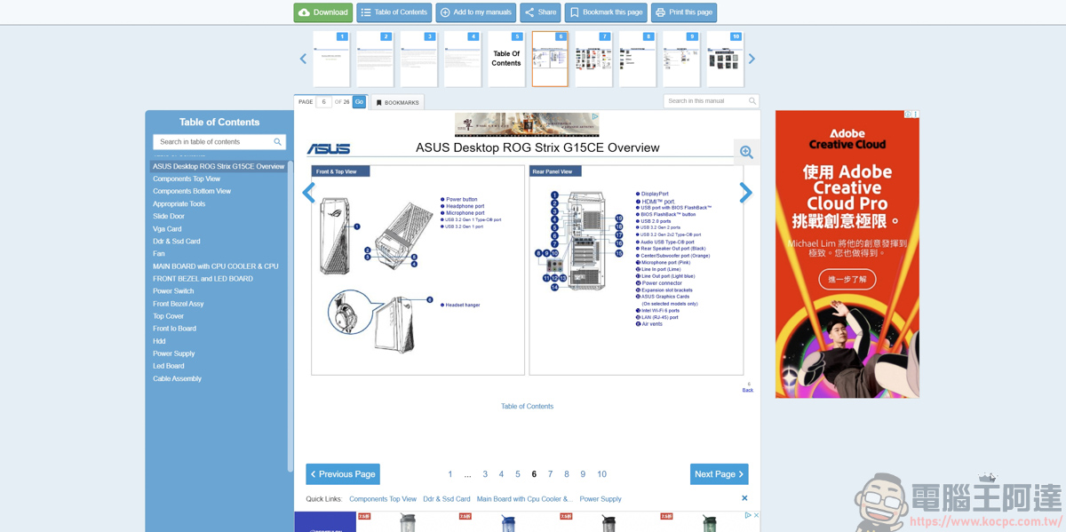
Task: Show later thumbnails with right strip arrow
Action: point(752,60)
